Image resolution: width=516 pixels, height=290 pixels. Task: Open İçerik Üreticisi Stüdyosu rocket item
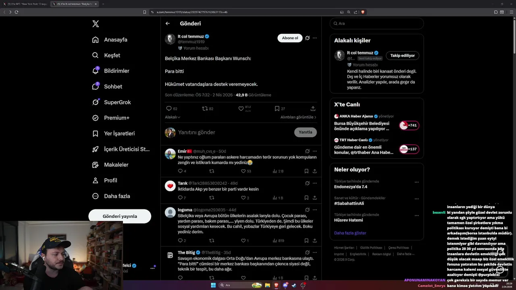tap(121, 149)
